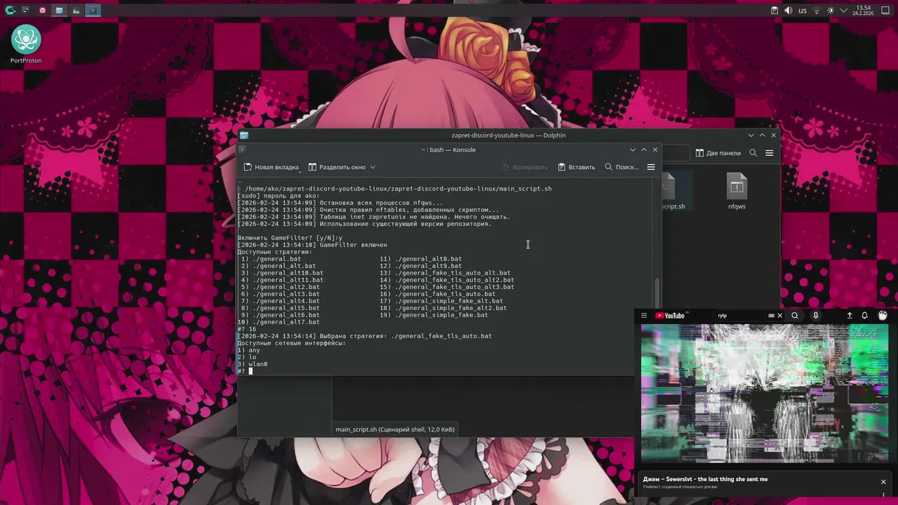Click terminal text '3) wlan0'
This screenshot has width=898, height=505.
tap(253, 364)
